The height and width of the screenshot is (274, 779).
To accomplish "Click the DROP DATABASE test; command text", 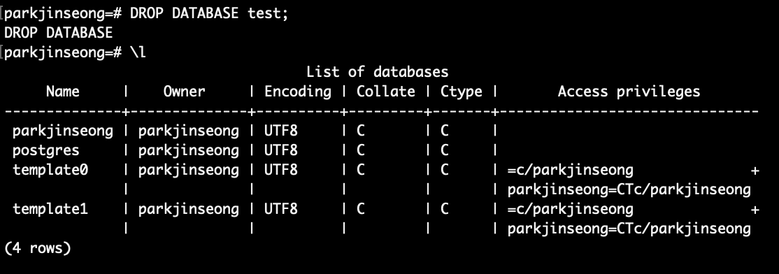I will click(209, 13).
